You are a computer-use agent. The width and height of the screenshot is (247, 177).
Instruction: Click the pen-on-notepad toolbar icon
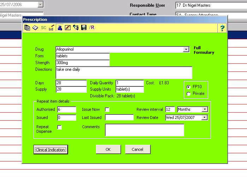coord(68,28)
